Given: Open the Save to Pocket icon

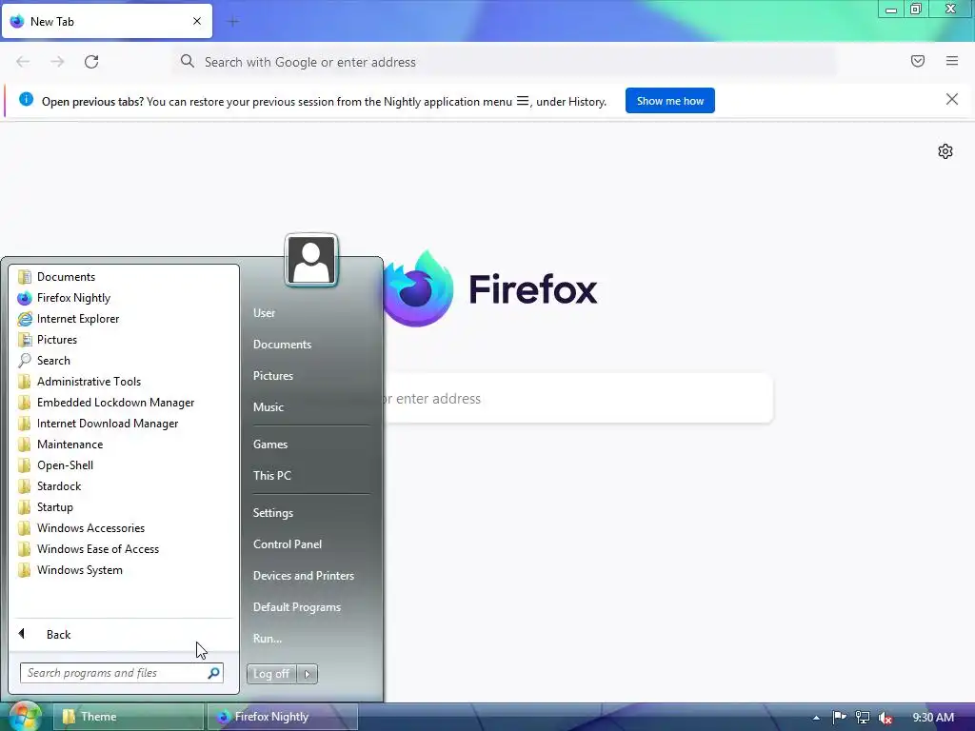Looking at the screenshot, I should coord(918,61).
